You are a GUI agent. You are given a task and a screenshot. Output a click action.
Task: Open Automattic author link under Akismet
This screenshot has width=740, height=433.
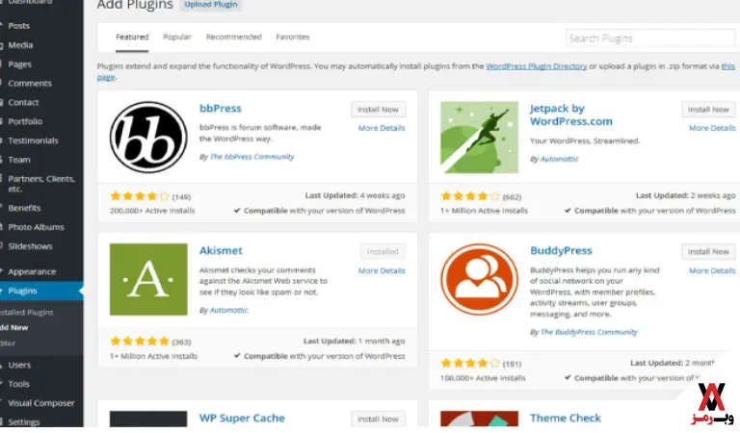coord(229,310)
